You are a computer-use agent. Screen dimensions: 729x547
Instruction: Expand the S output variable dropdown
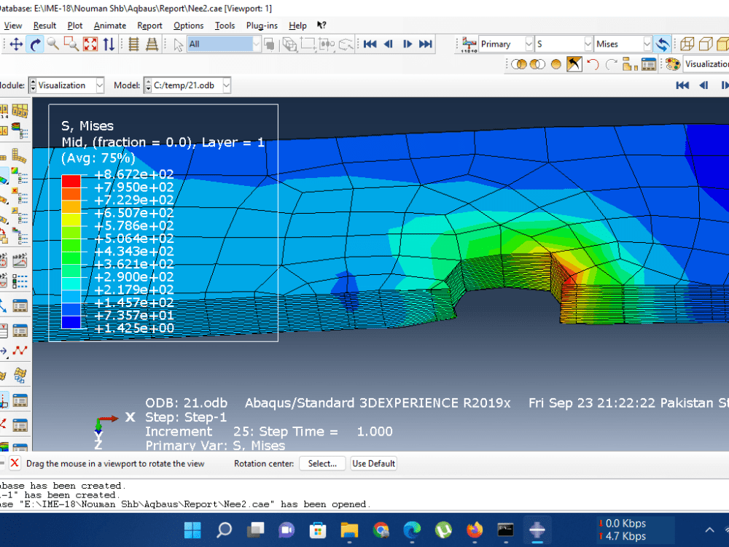[564, 44]
